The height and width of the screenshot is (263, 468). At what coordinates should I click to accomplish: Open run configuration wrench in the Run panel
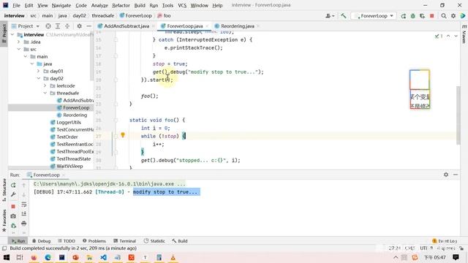tap(13, 195)
